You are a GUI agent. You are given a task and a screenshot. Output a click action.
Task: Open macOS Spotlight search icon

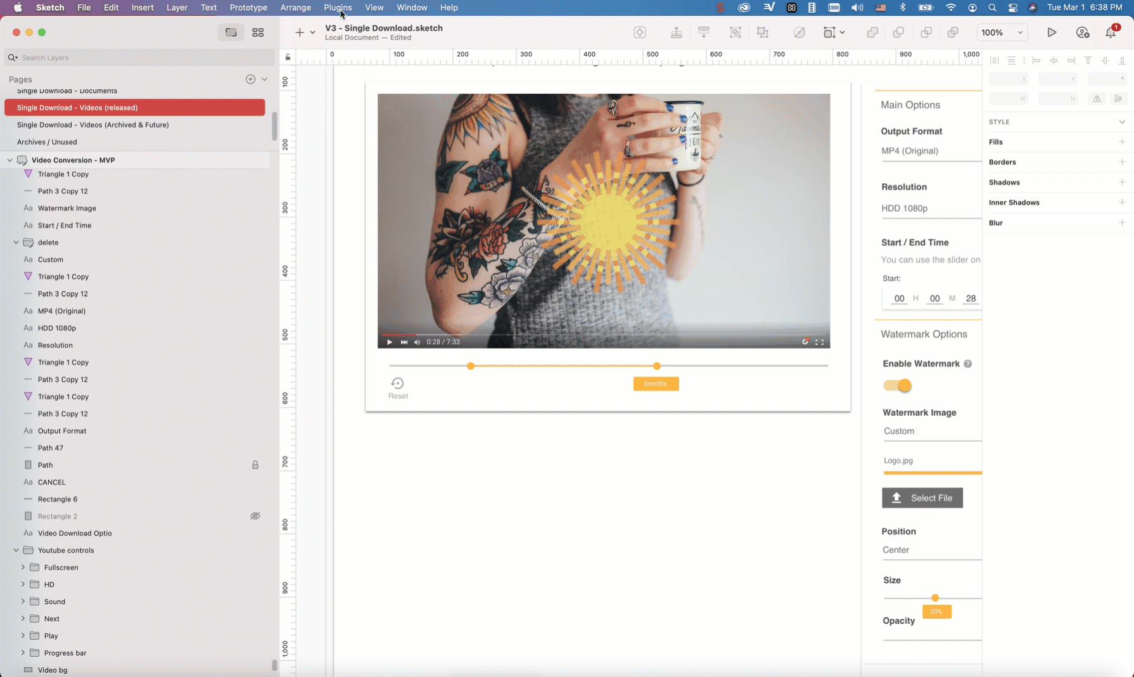993,8
